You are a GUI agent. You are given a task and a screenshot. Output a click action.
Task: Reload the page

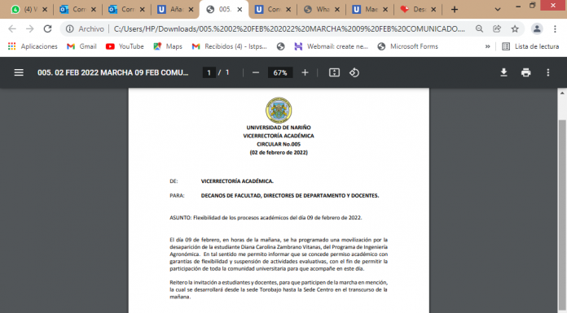coord(48,29)
